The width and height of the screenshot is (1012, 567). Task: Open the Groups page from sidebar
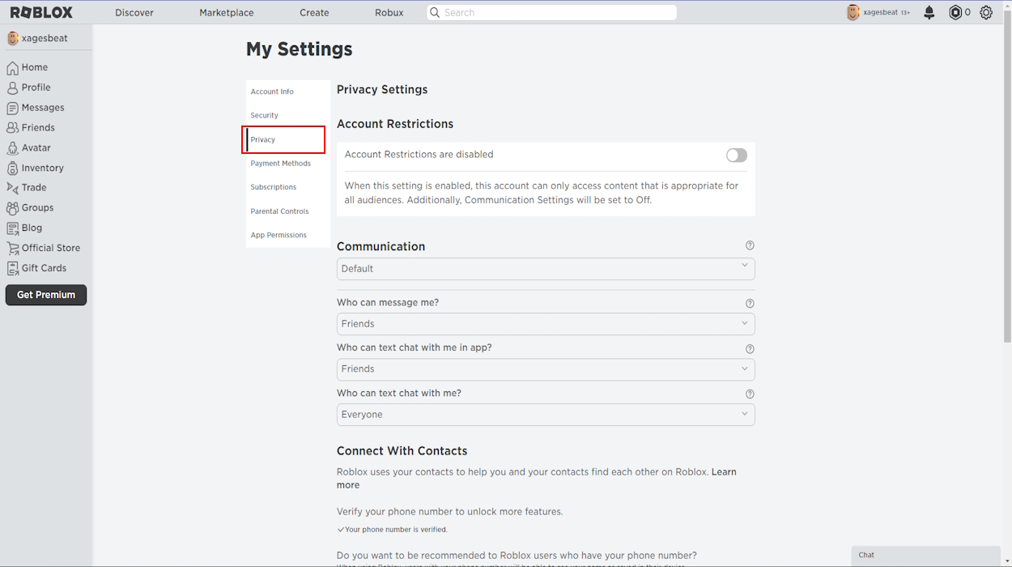[36, 207]
